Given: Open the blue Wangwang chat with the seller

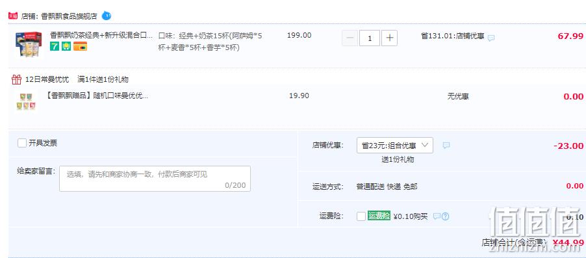Looking at the screenshot, I should [107, 16].
